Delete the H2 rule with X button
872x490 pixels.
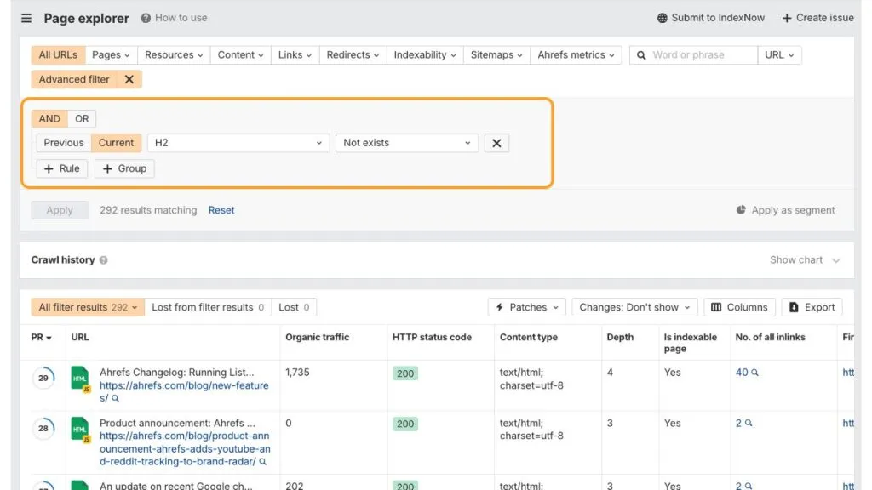496,143
